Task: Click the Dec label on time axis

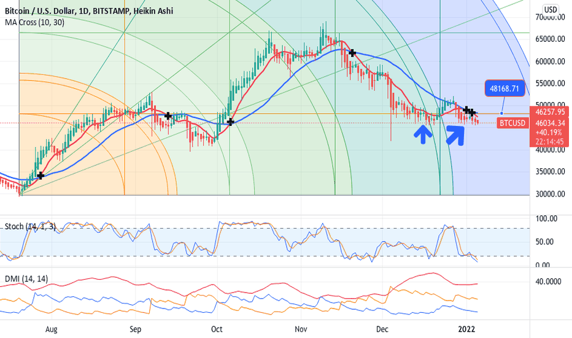Action: (x=382, y=329)
